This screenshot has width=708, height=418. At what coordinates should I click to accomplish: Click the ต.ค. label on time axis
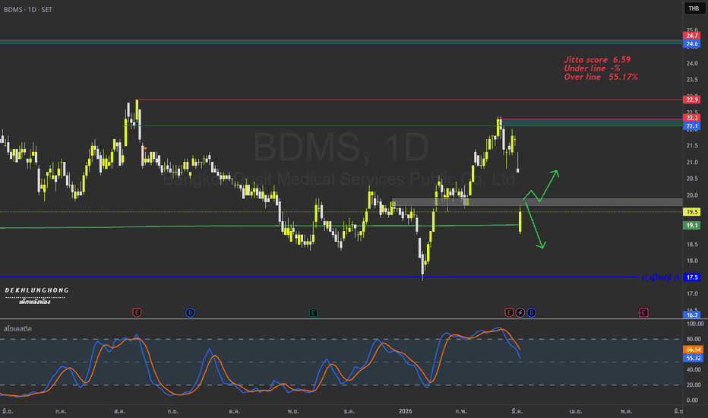pos(234,410)
